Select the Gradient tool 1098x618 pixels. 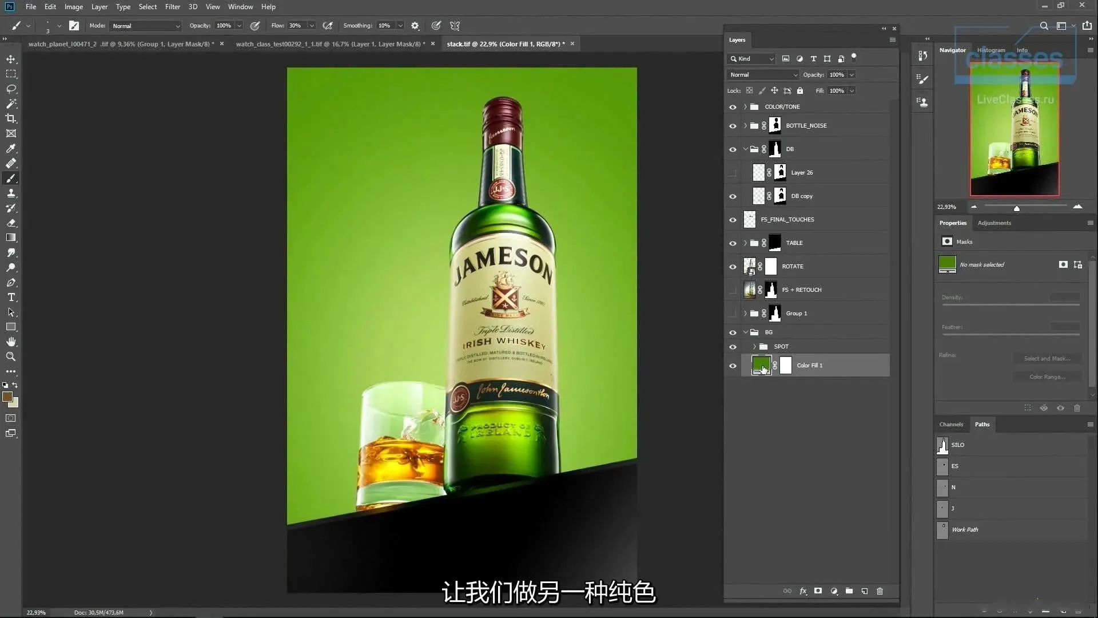pos(11,238)
